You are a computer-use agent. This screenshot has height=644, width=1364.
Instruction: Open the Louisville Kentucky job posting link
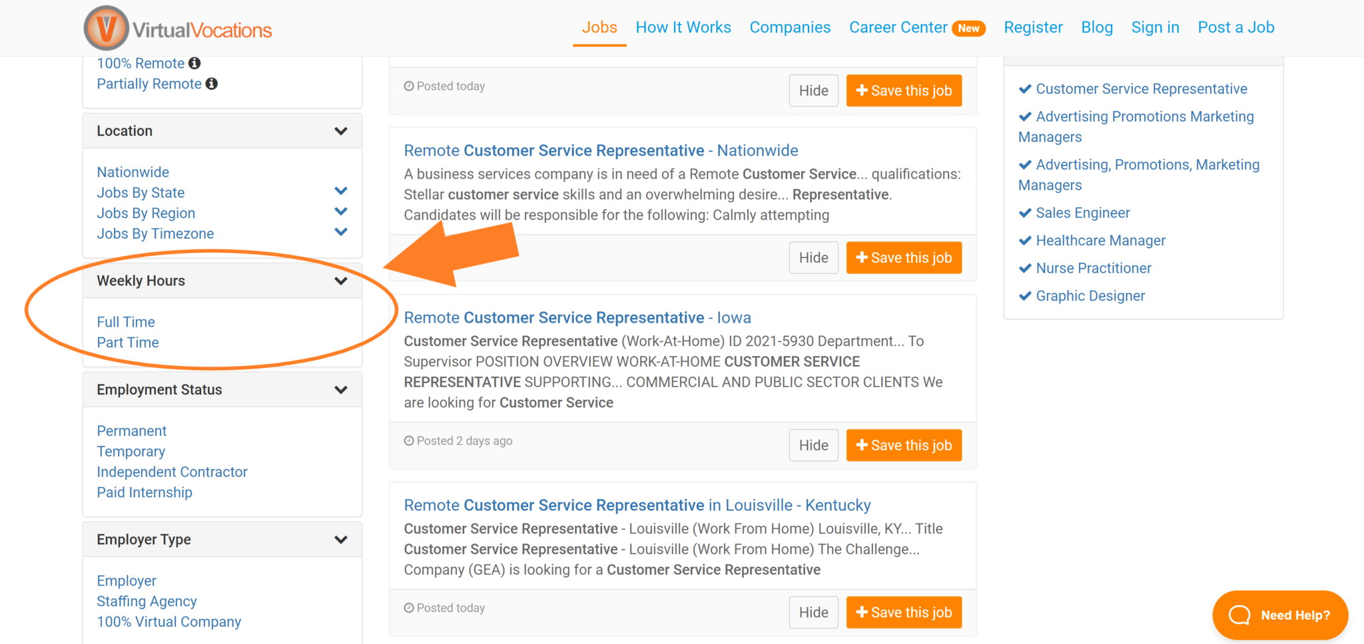point(637,505)
